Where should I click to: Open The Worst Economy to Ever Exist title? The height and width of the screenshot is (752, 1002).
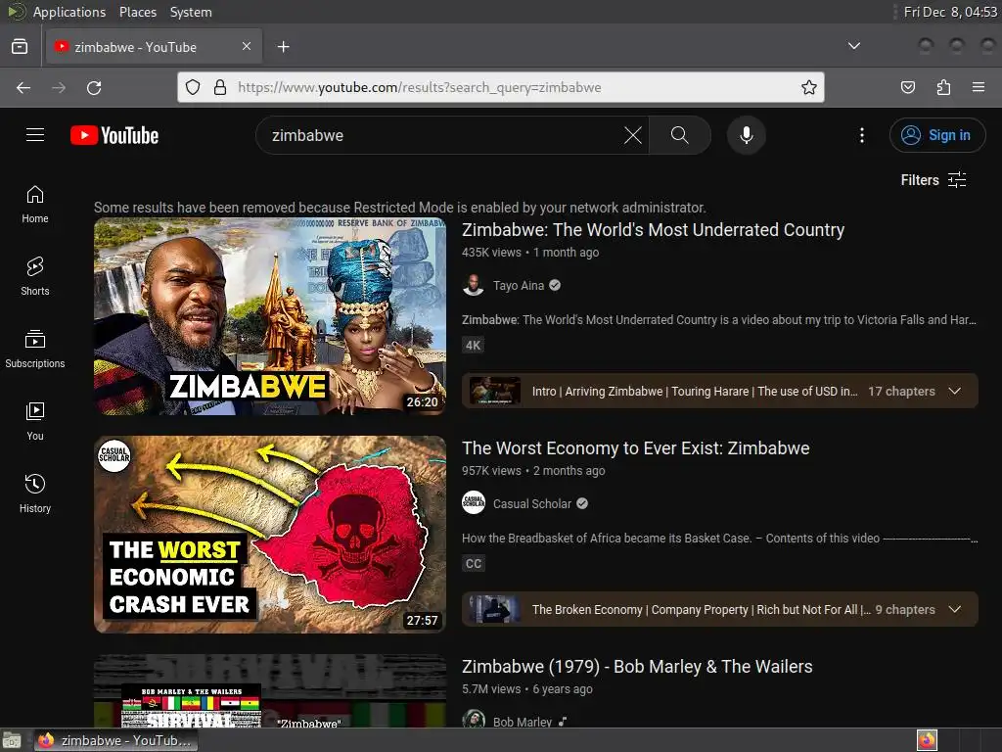click(x=636, y=447)
